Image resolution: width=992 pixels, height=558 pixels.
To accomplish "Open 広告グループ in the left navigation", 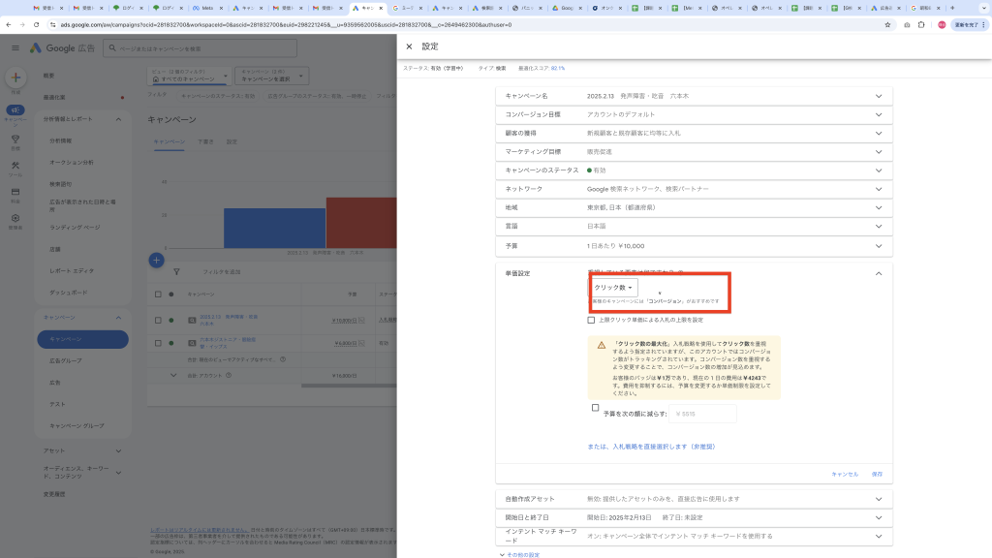I will coord(67,361).
